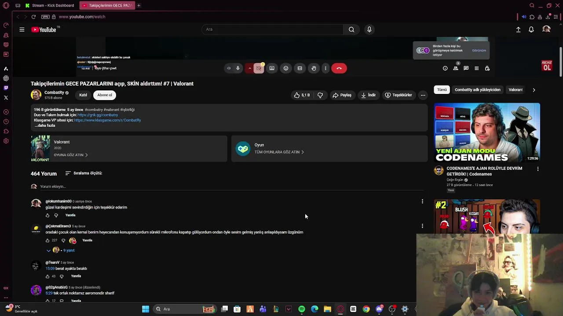Image resolution: width=563 pixels, height=316 pixels.
Task: Open ChatGPT in Opera sidebar
Action: 6,78
